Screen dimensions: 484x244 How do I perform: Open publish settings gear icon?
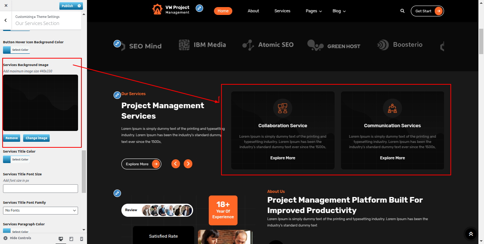coord(79,6)
